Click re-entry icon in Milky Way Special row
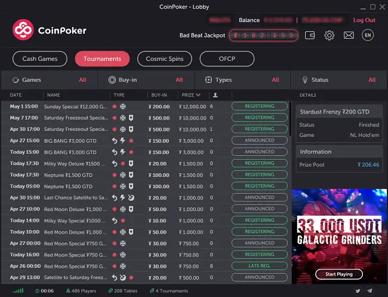Image resolution: width=388 pixels, height=297 pixels. click(115, 221)
